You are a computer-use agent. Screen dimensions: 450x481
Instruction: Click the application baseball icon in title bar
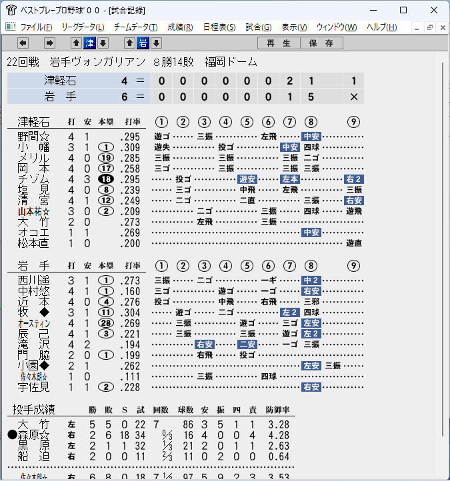[11, 10]
